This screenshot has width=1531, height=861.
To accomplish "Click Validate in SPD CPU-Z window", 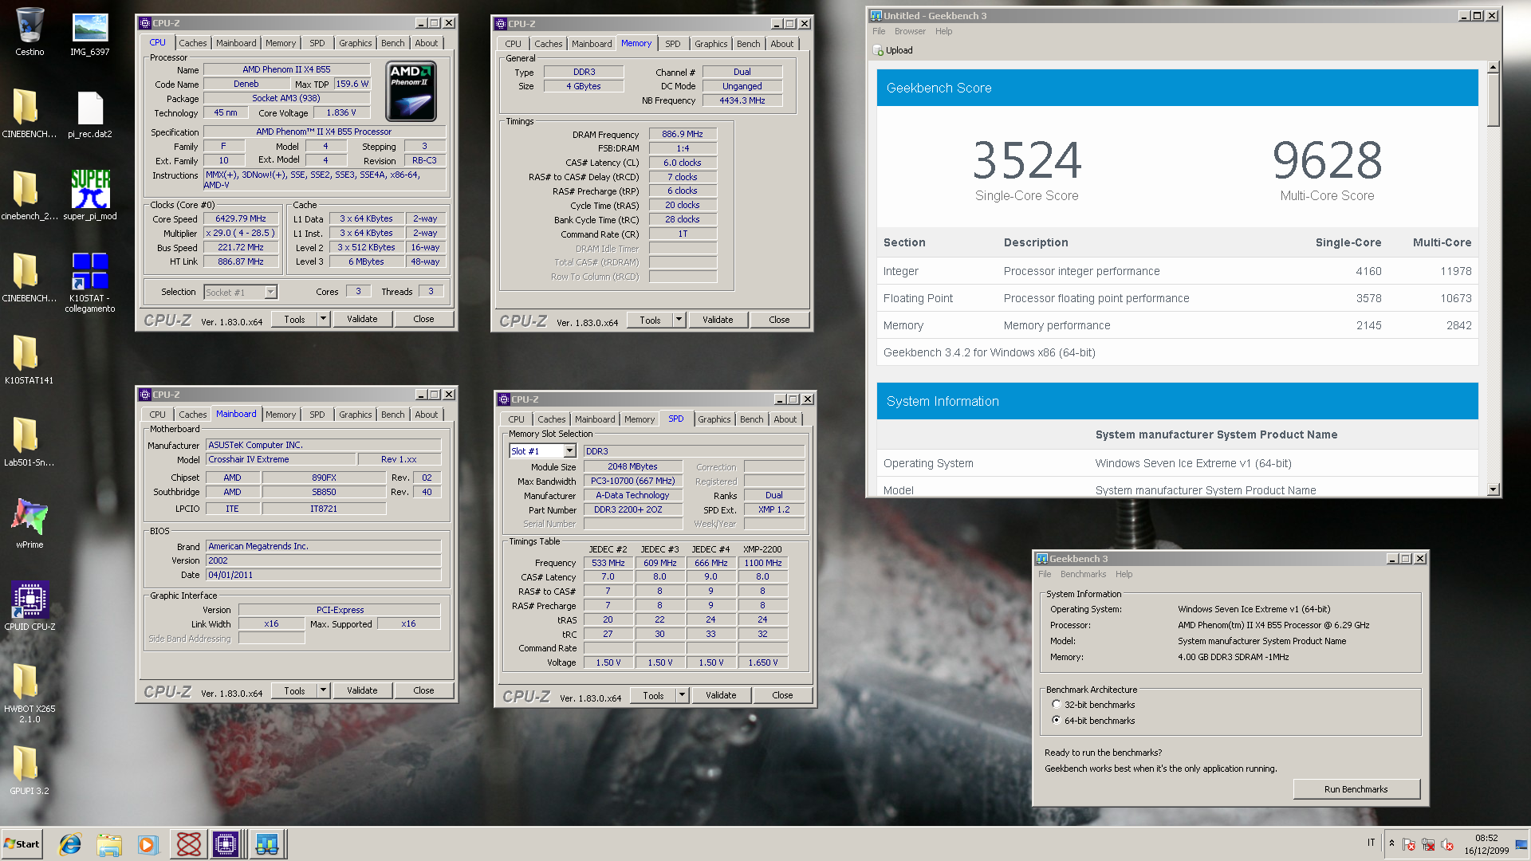I will [721, 696].
